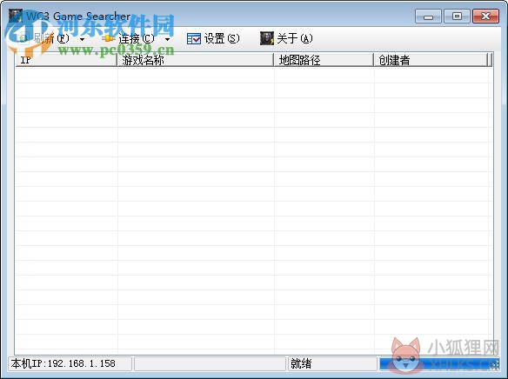508x379 pixels.
Task: Click the blue progress bar in status bar
Action: (x=439, y=364)
